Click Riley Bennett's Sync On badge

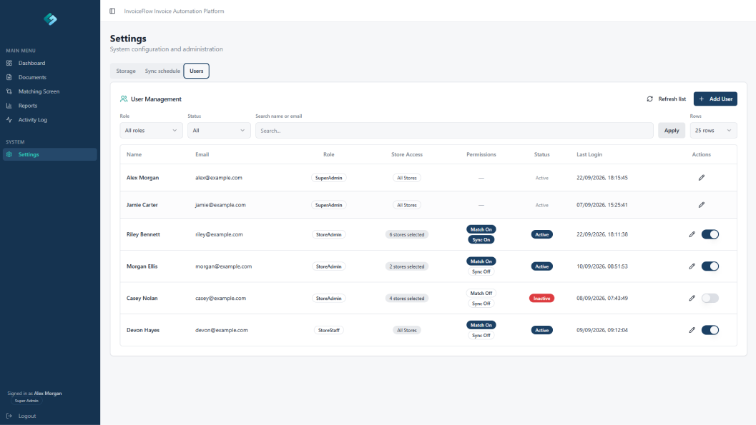click(x=481, y=240)
